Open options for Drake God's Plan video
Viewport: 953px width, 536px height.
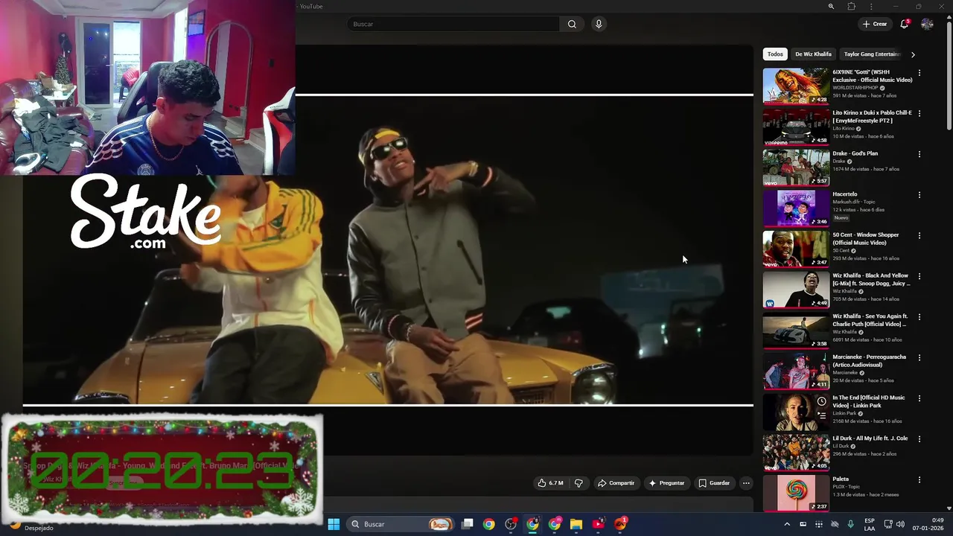[919, 154]
